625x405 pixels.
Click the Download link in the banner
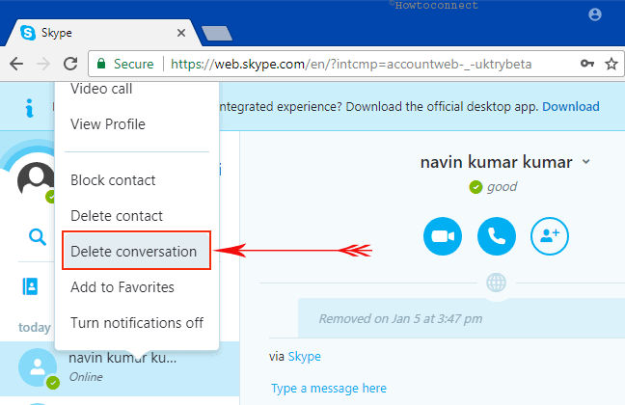point(571,106)
